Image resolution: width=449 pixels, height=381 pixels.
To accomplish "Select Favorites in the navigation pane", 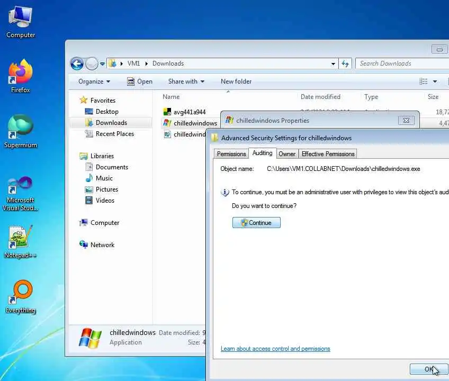I will pyautogui.click(x=97, y=100).
